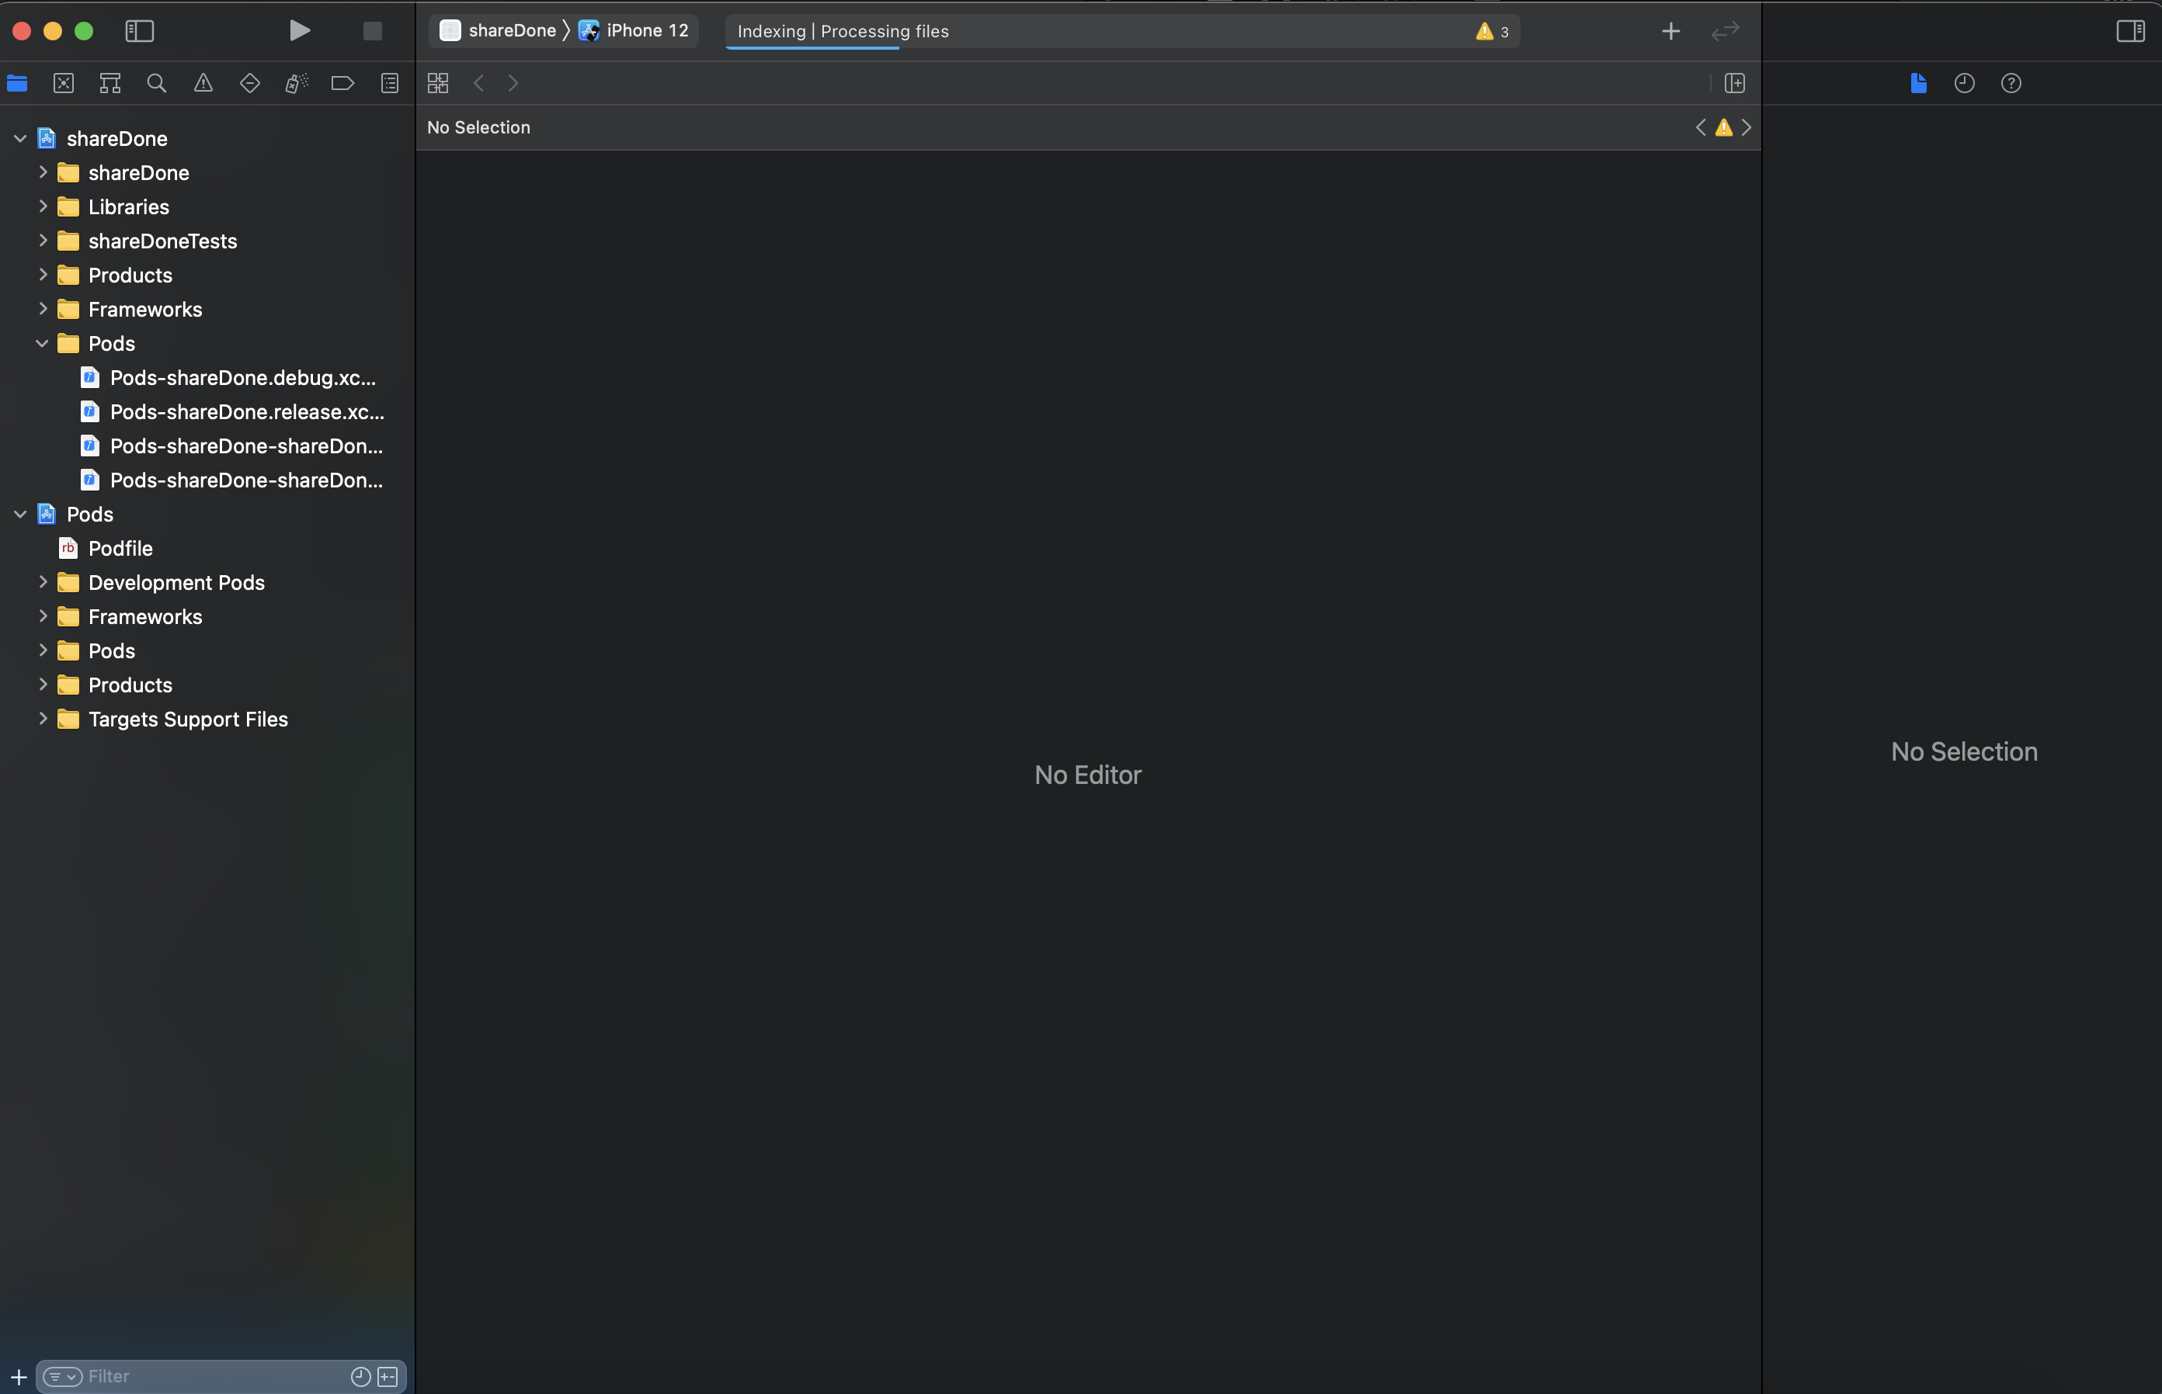Expand the Libraries folder
The image size is (2162, 1394).
[43, 206]
